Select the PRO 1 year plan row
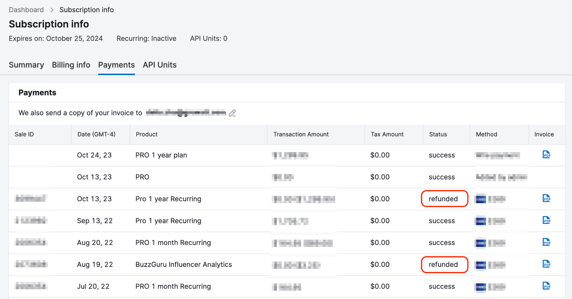The height and width of the screenshot is (299, 572). (287, 155)
